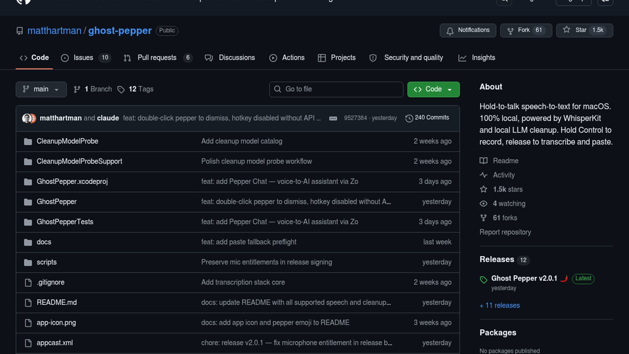Open the README.md file
629x354 pixels.
coord(57,303)
